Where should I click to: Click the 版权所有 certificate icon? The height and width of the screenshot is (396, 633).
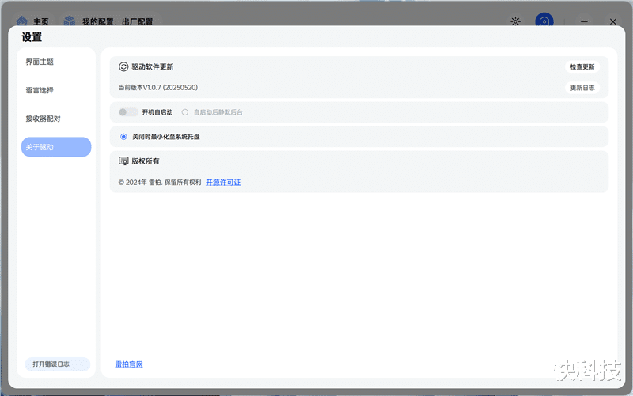pyautogui.click(x=123, y=161)
